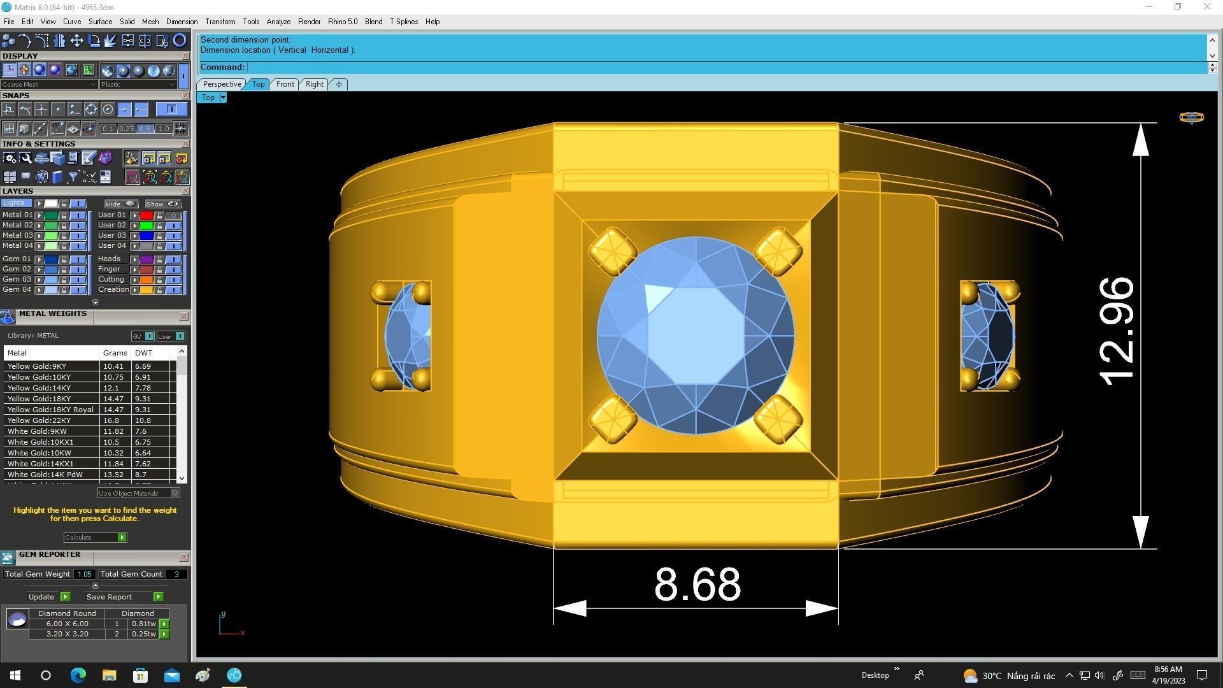The height and width of the screenshot is (688, 1223).
Task: Open the Top viewport title dropdown arrow
Action: tap(223, 97)
